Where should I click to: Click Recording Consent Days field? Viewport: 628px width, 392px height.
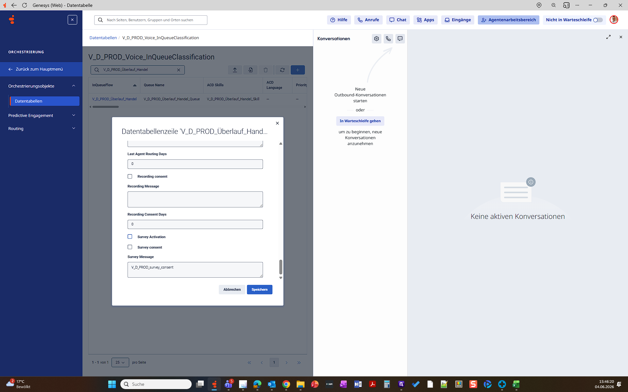pos(195,224)
